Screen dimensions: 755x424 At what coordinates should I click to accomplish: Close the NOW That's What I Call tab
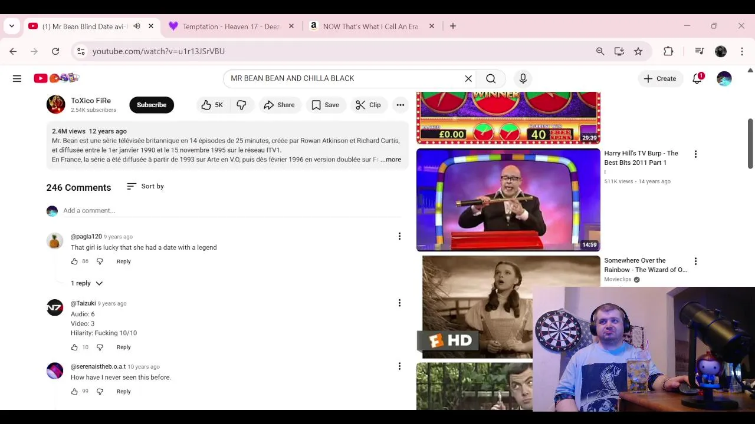click(x=431, y=26)
